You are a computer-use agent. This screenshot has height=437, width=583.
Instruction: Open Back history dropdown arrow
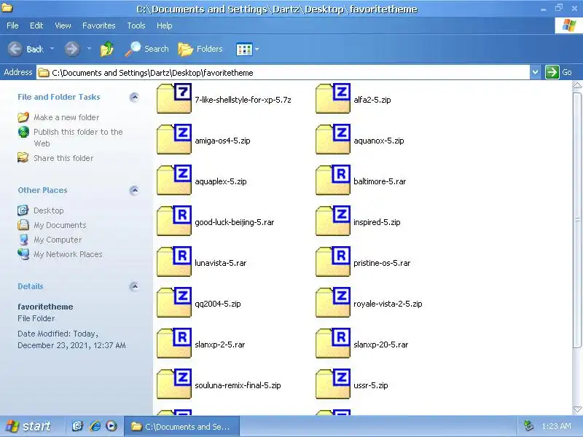(x=52, y=49)
